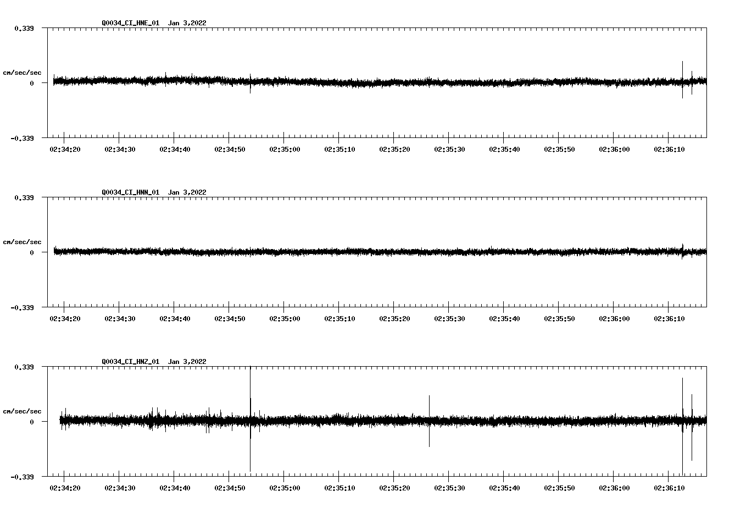Pick 02:34:50 time label under HNZ plot
The height and width of the screenshot is (508, 746).
coord(230,488)
